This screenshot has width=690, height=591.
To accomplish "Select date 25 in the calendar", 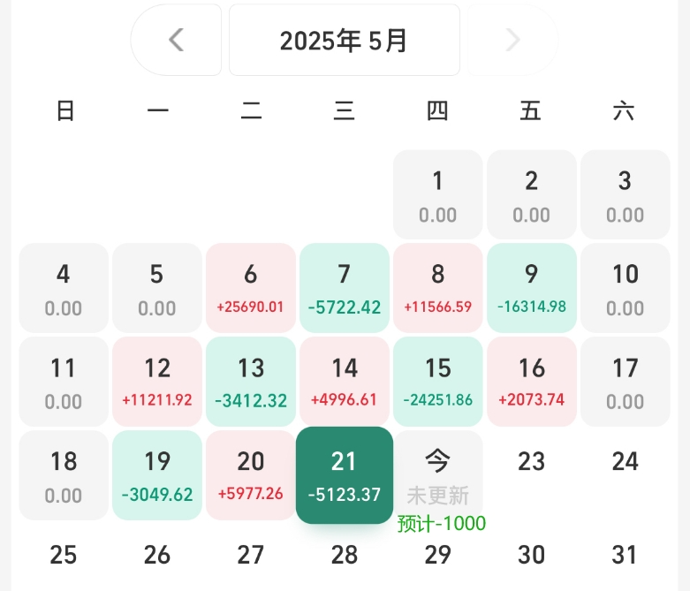I will click(x=64, y=556).
